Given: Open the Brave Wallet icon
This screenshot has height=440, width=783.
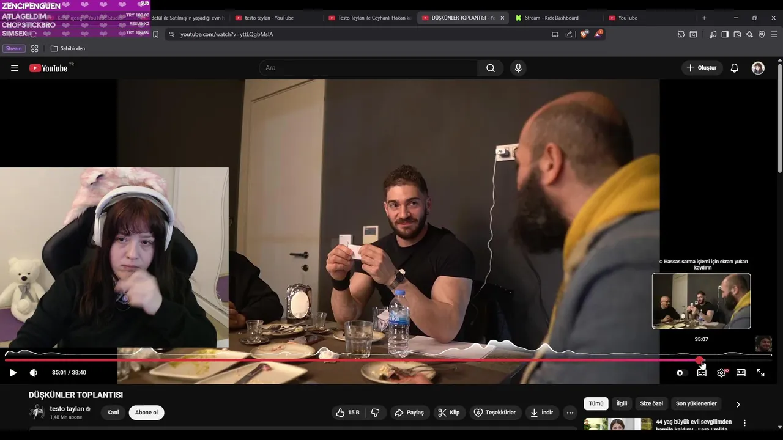Looking at the screenshot, I should (x=737, y=34).
